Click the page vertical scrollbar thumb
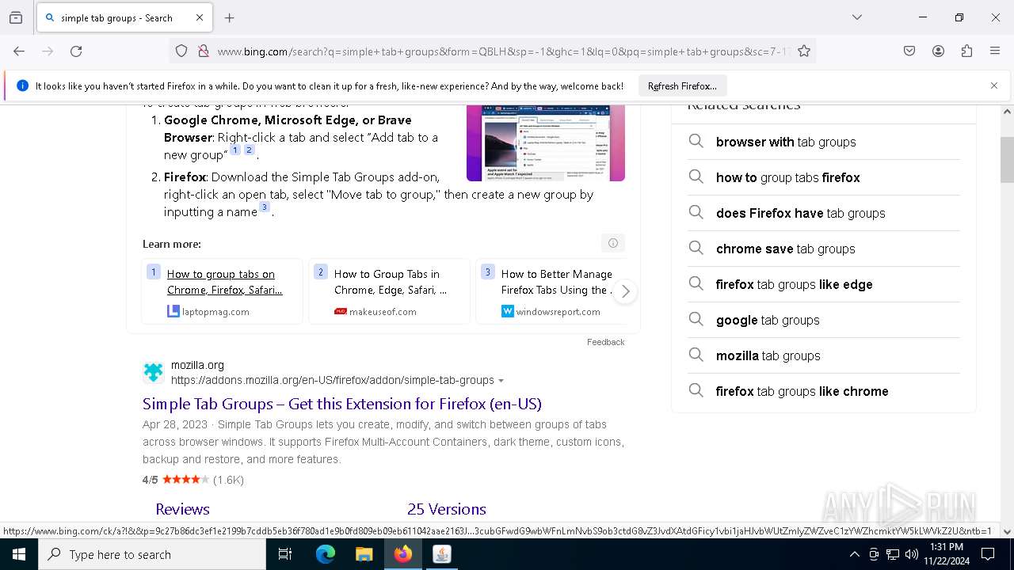The image size is (1014, 570). [1007, 160]
